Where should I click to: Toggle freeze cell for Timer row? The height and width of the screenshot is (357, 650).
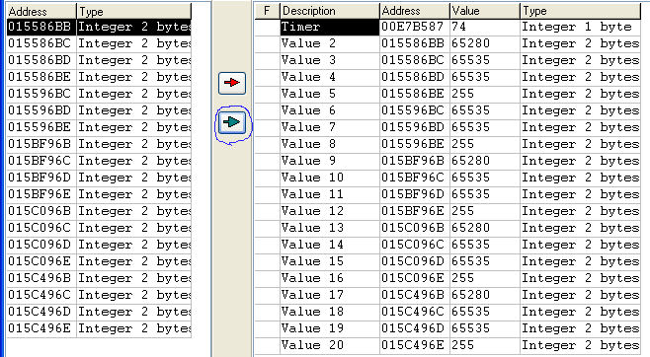click(268, 27)
